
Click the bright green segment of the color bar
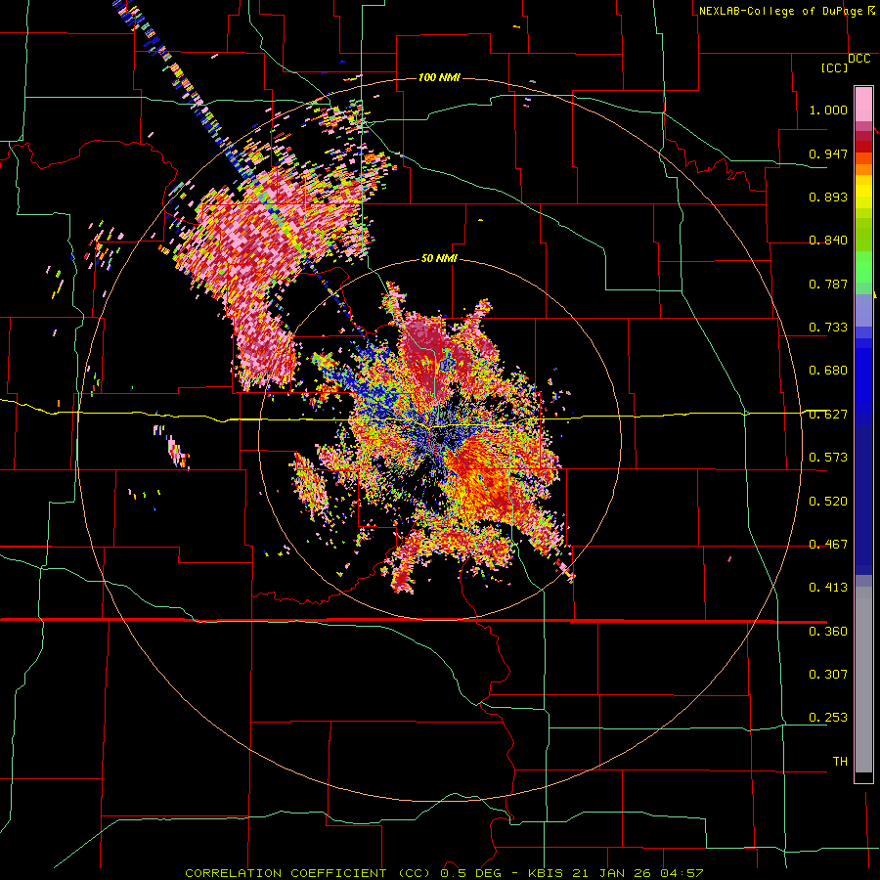(863, 267)
